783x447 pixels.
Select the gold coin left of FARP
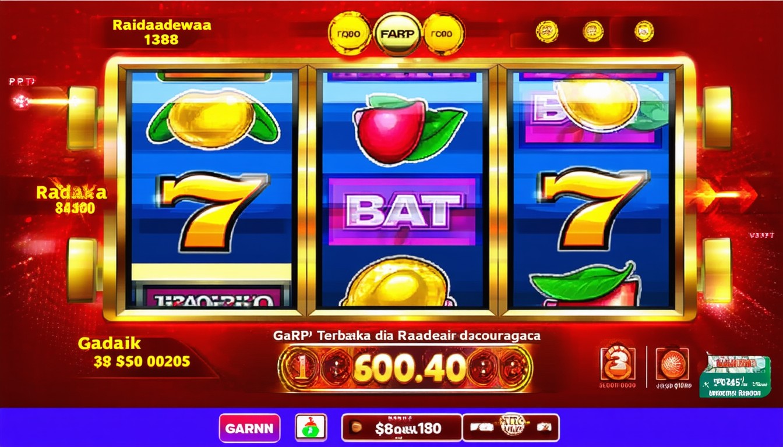click(349, 34)
